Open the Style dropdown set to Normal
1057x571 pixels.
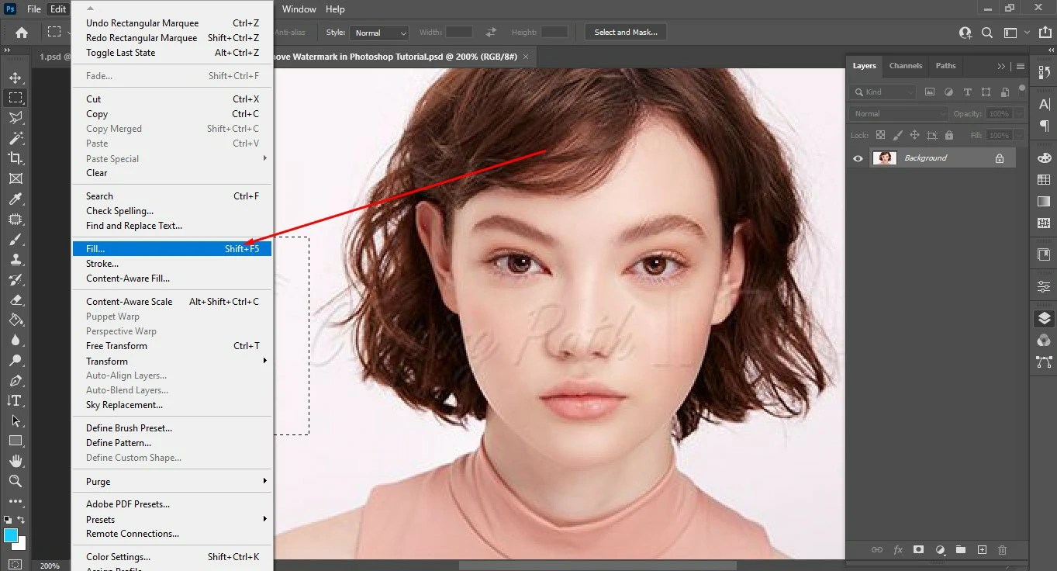[379, 33]
